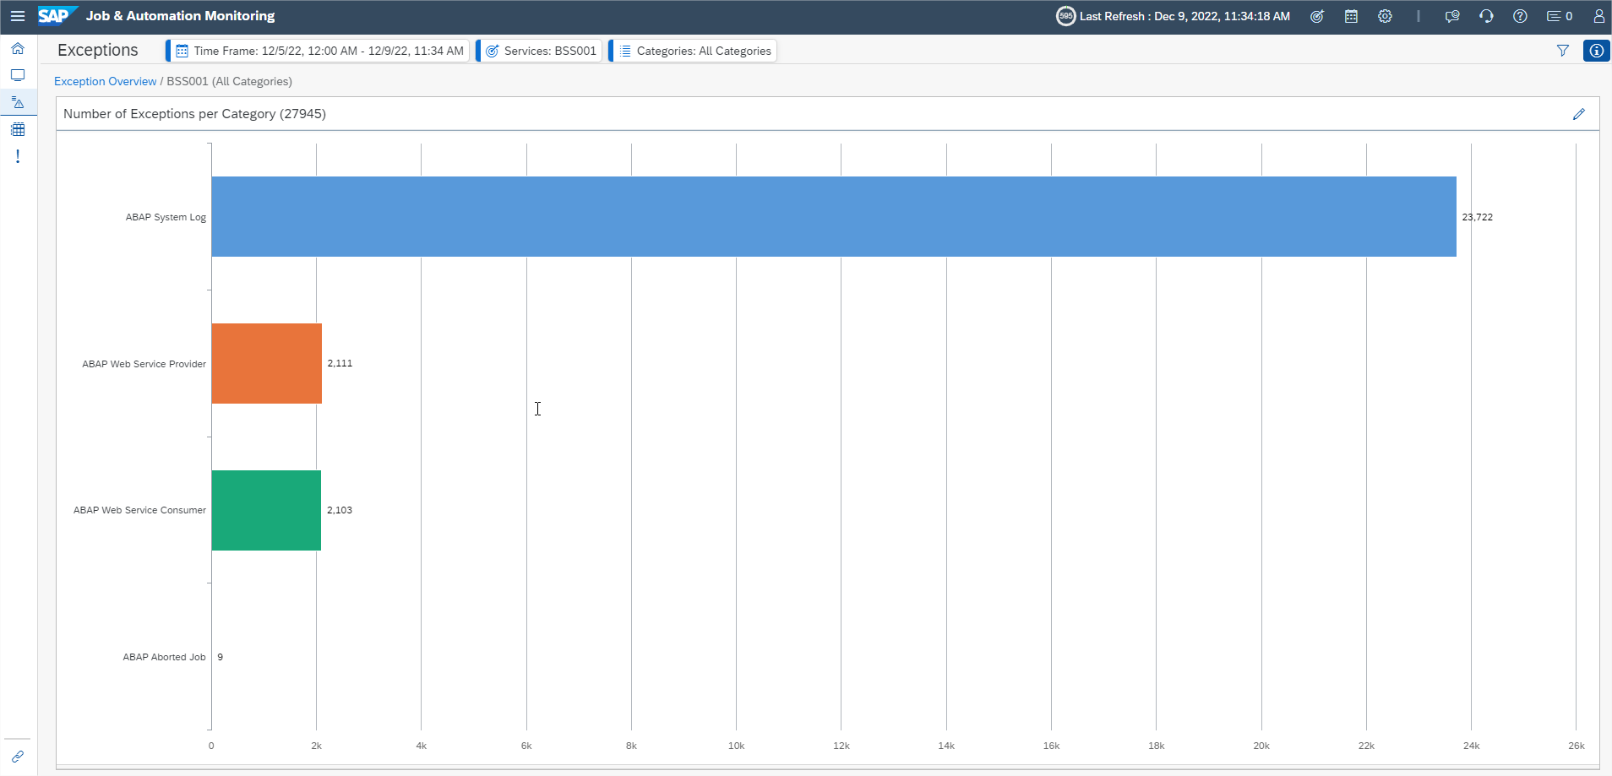Open the settings gear icon
The width and height of the screenshot is (1612, 776).
(x=1385, y=16)
